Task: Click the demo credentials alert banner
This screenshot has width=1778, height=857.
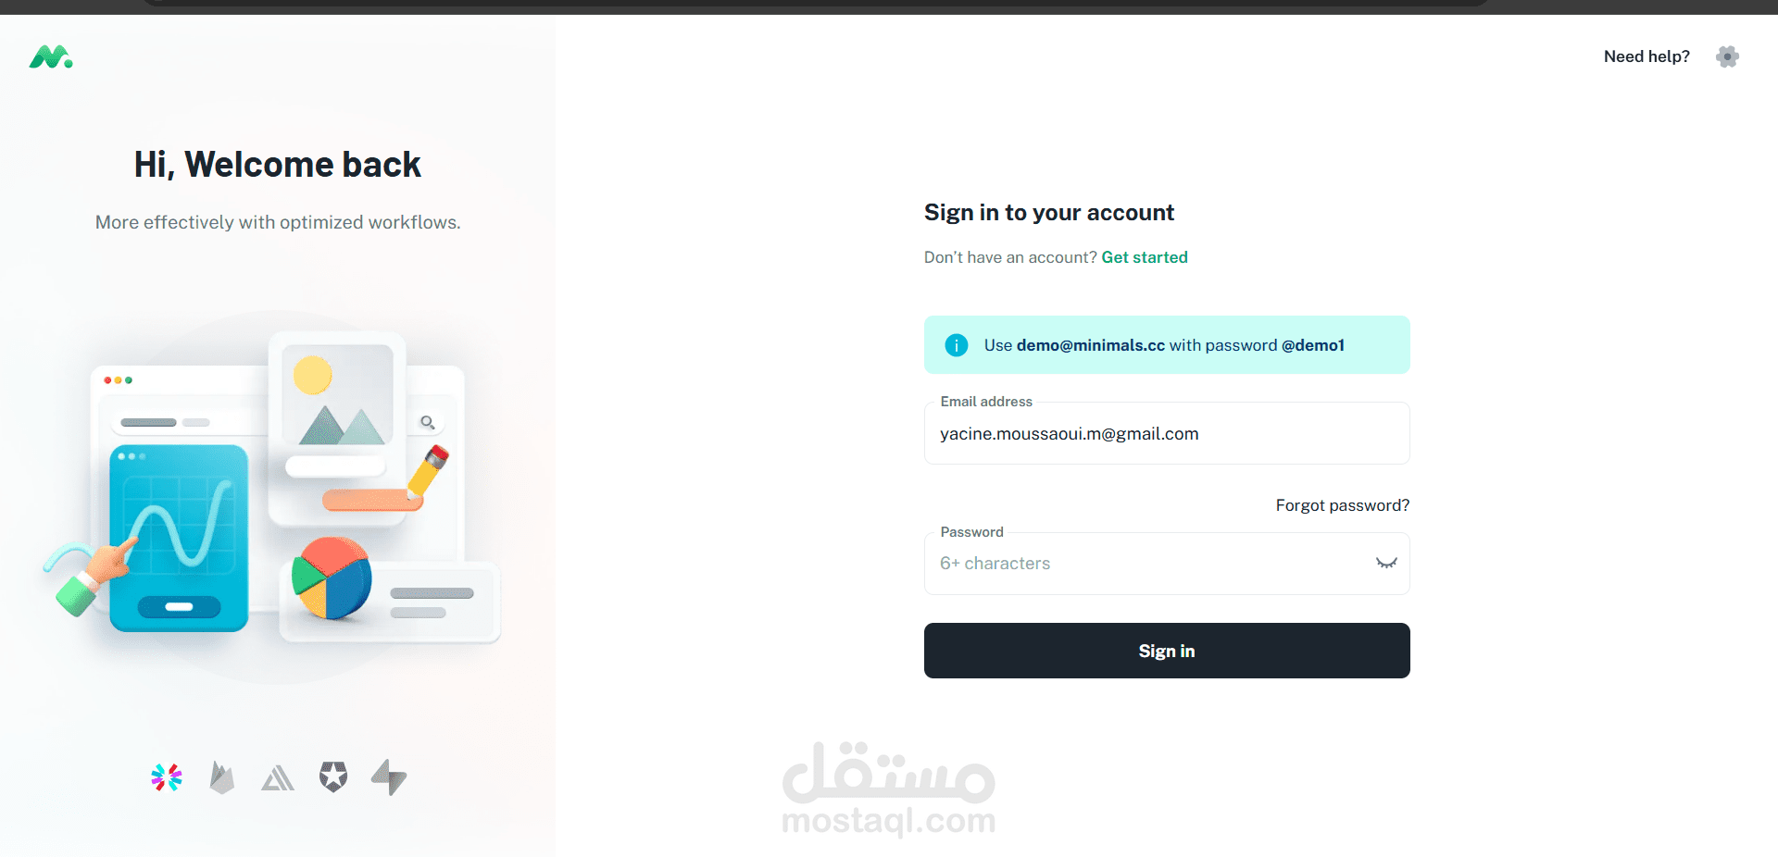Action: (x=1166, y=345)
